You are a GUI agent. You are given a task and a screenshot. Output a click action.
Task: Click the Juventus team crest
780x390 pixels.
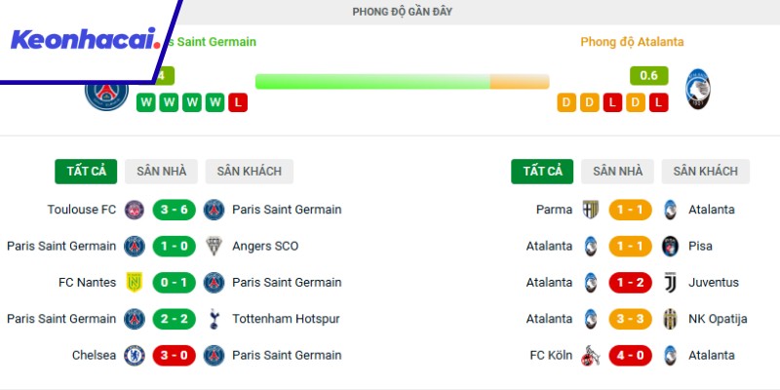tap(669, 283)
